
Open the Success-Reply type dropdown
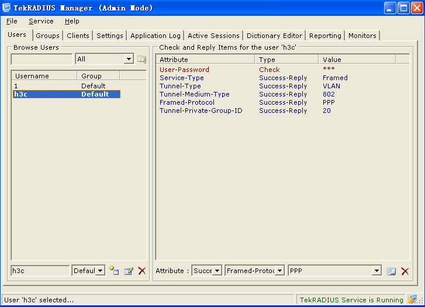[x=217, y=271]
